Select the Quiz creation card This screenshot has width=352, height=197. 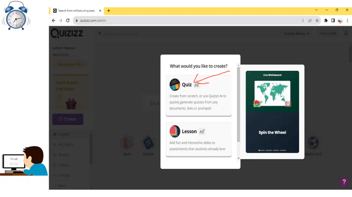198,96
